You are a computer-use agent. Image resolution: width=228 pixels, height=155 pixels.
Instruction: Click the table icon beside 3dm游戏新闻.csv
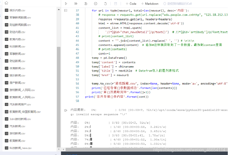(7, 119)
